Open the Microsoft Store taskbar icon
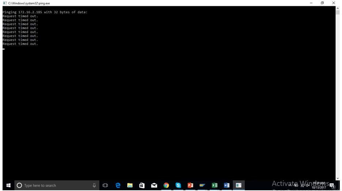342x191 pixels. pyautogui.click(x=142, y=185)
